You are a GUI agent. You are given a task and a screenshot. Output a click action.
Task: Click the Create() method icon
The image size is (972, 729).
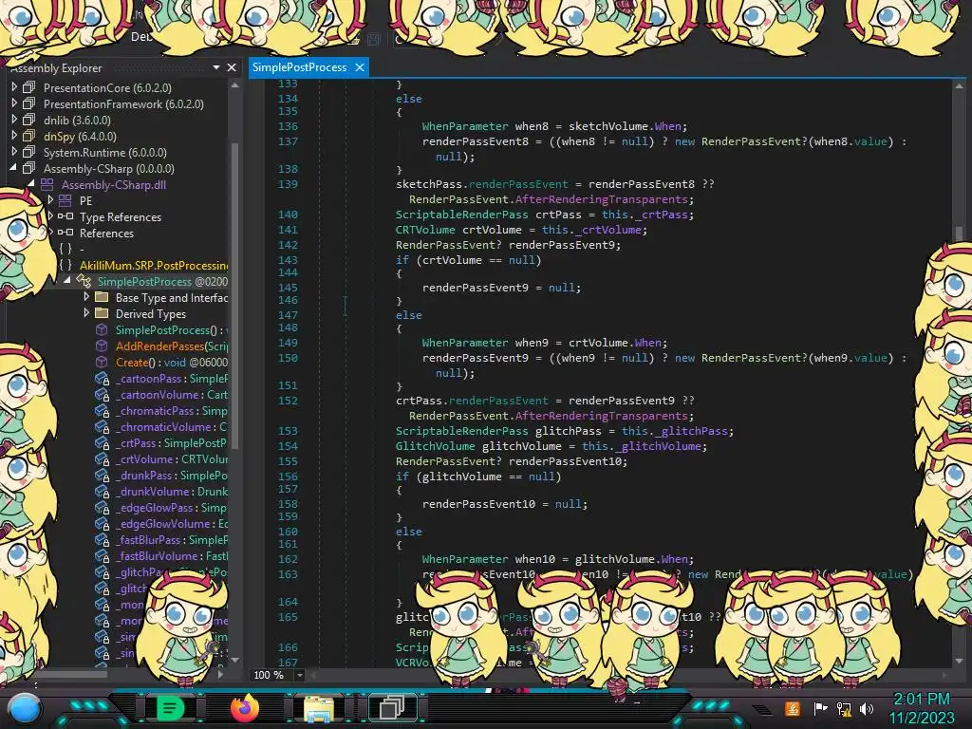tap(102, 362)
